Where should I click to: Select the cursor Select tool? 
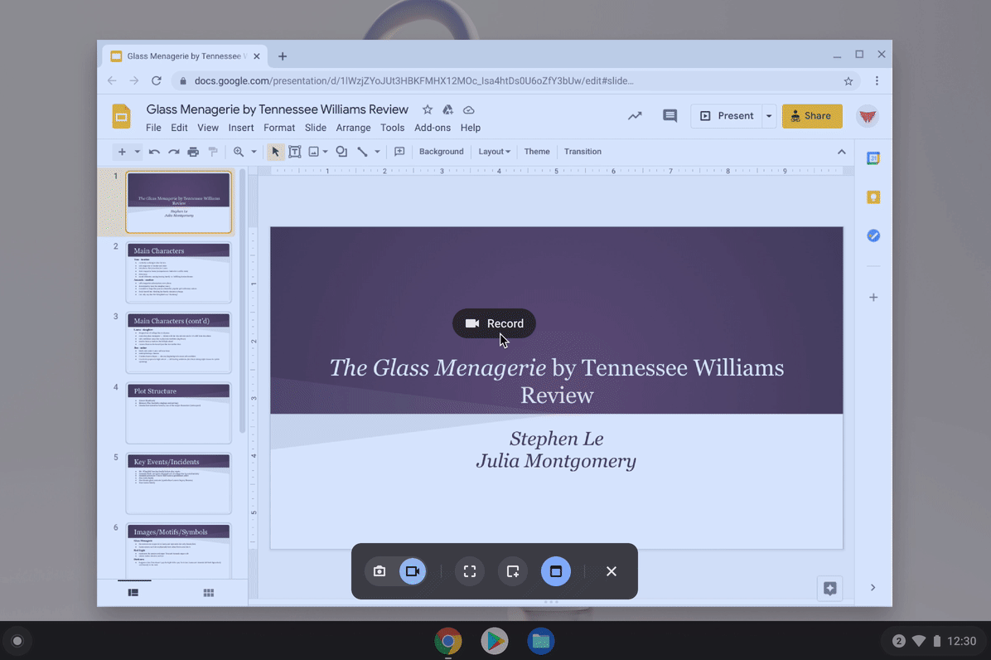276,152
